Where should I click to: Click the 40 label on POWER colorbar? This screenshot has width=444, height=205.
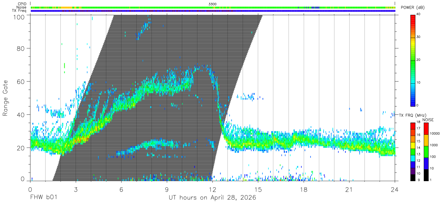click(x=418, y=14)
